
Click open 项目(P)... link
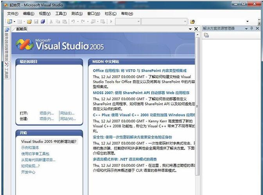point(47,113)
